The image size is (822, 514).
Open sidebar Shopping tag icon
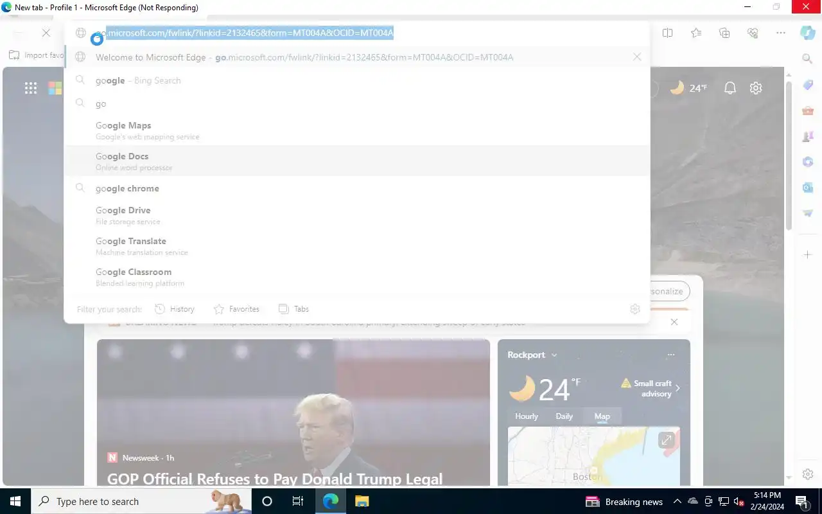coord(808,85)
